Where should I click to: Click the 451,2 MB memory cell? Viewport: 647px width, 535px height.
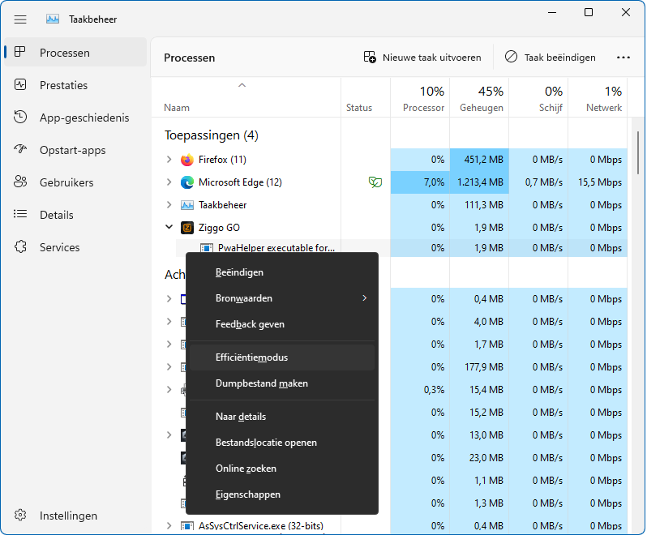tap(479, 160)
